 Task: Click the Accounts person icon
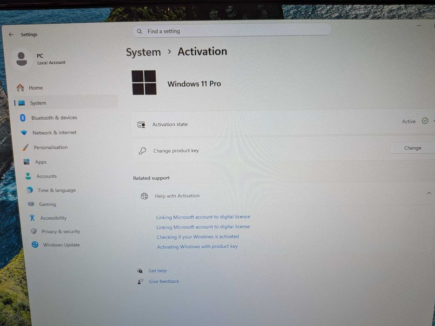28,176
